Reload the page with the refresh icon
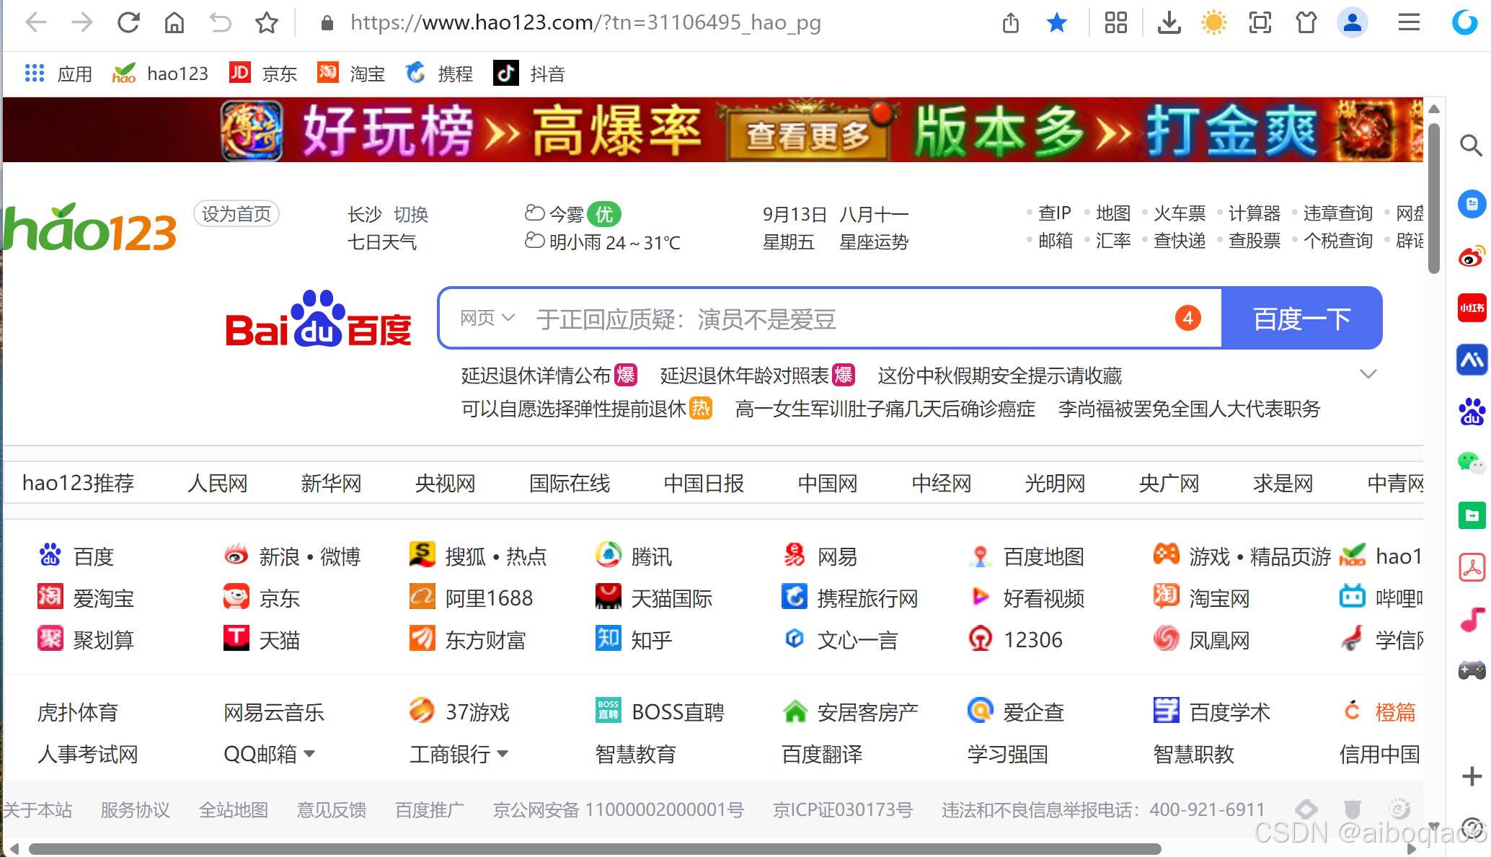 [x=128, y=22]
